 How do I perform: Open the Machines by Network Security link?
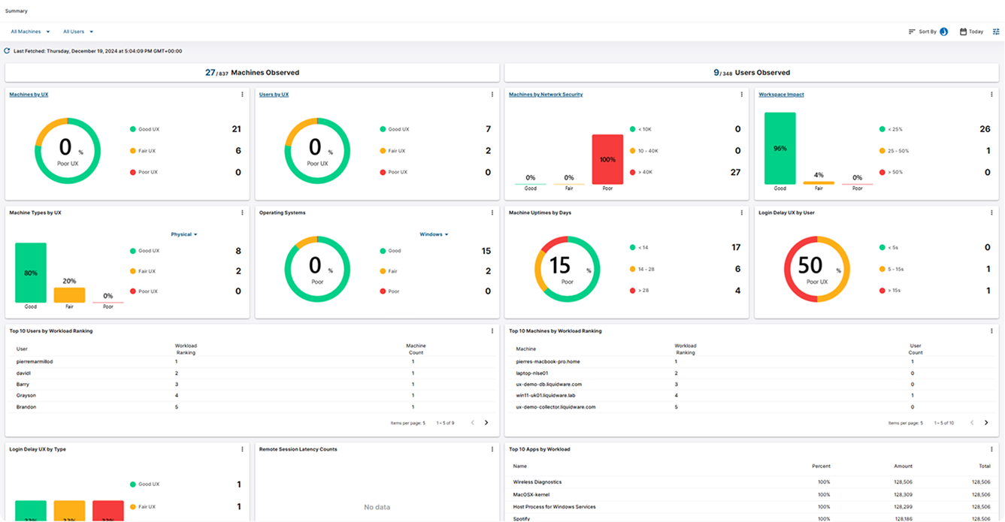click(x=546, y=95)
